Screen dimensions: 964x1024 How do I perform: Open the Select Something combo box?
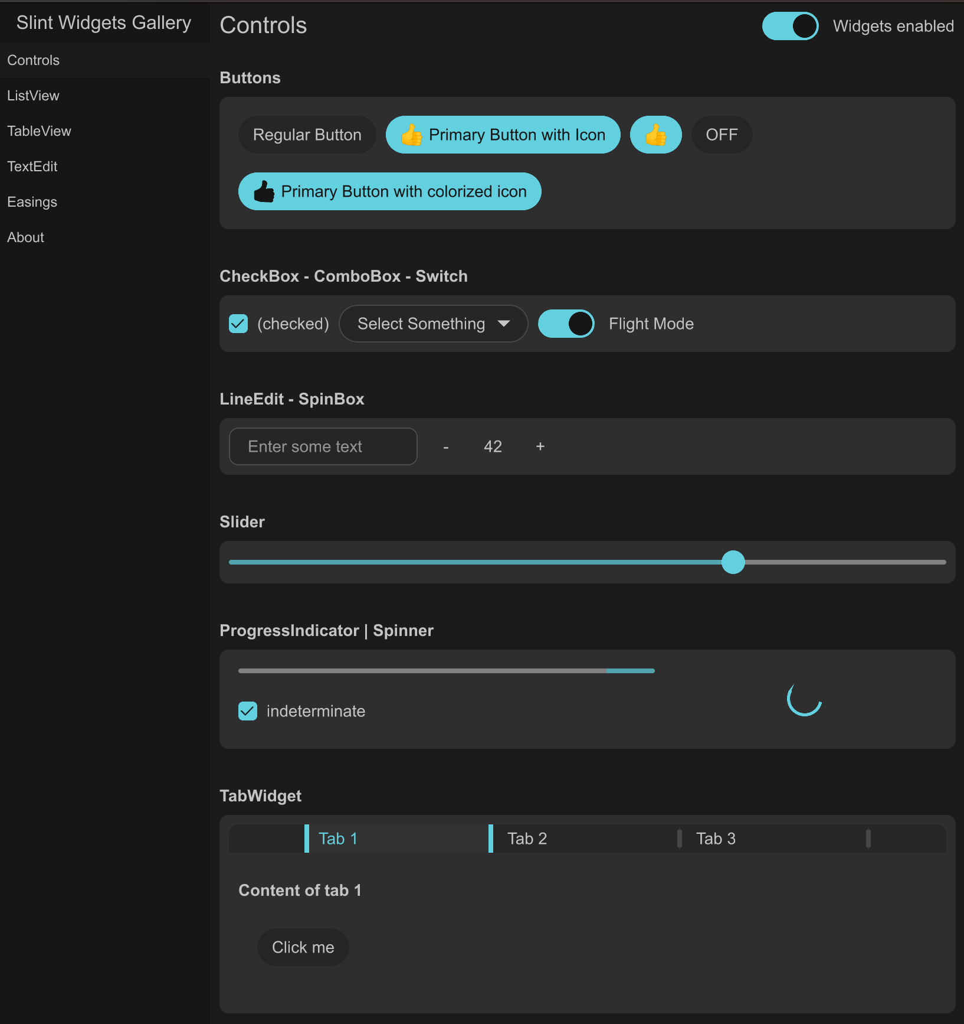click(432, 324)
